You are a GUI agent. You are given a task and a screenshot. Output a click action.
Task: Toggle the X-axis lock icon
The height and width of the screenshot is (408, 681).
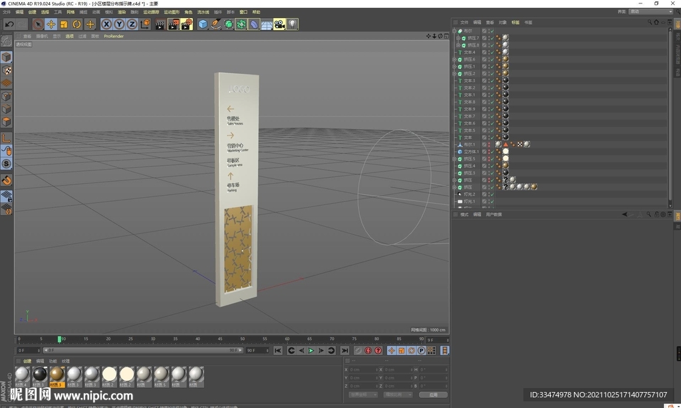click(x=106, y=25)
